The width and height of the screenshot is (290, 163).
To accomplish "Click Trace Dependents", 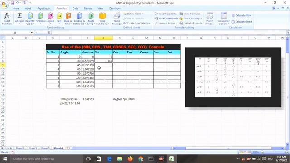I will point(166,19).
